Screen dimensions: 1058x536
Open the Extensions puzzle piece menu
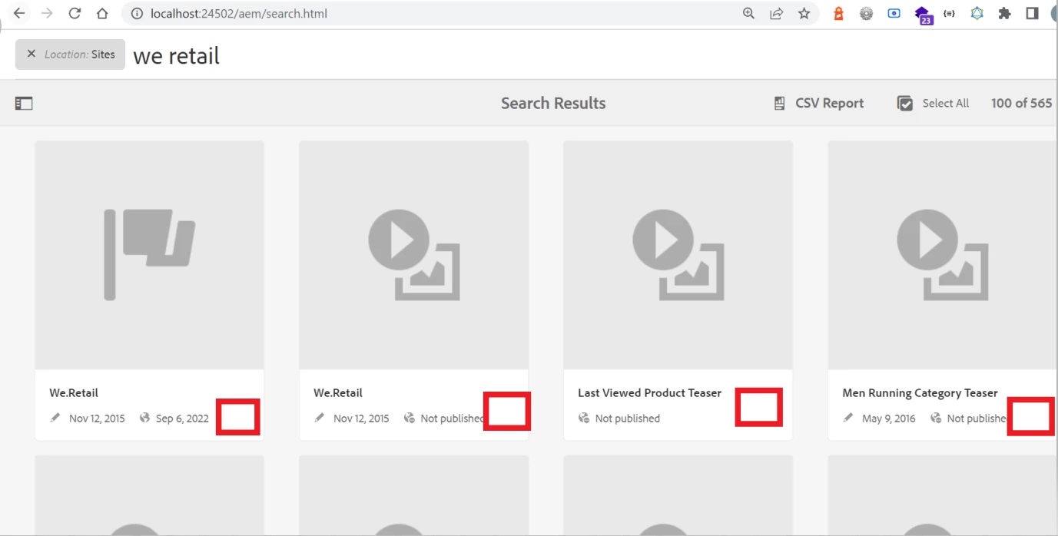click(1004, 13)
